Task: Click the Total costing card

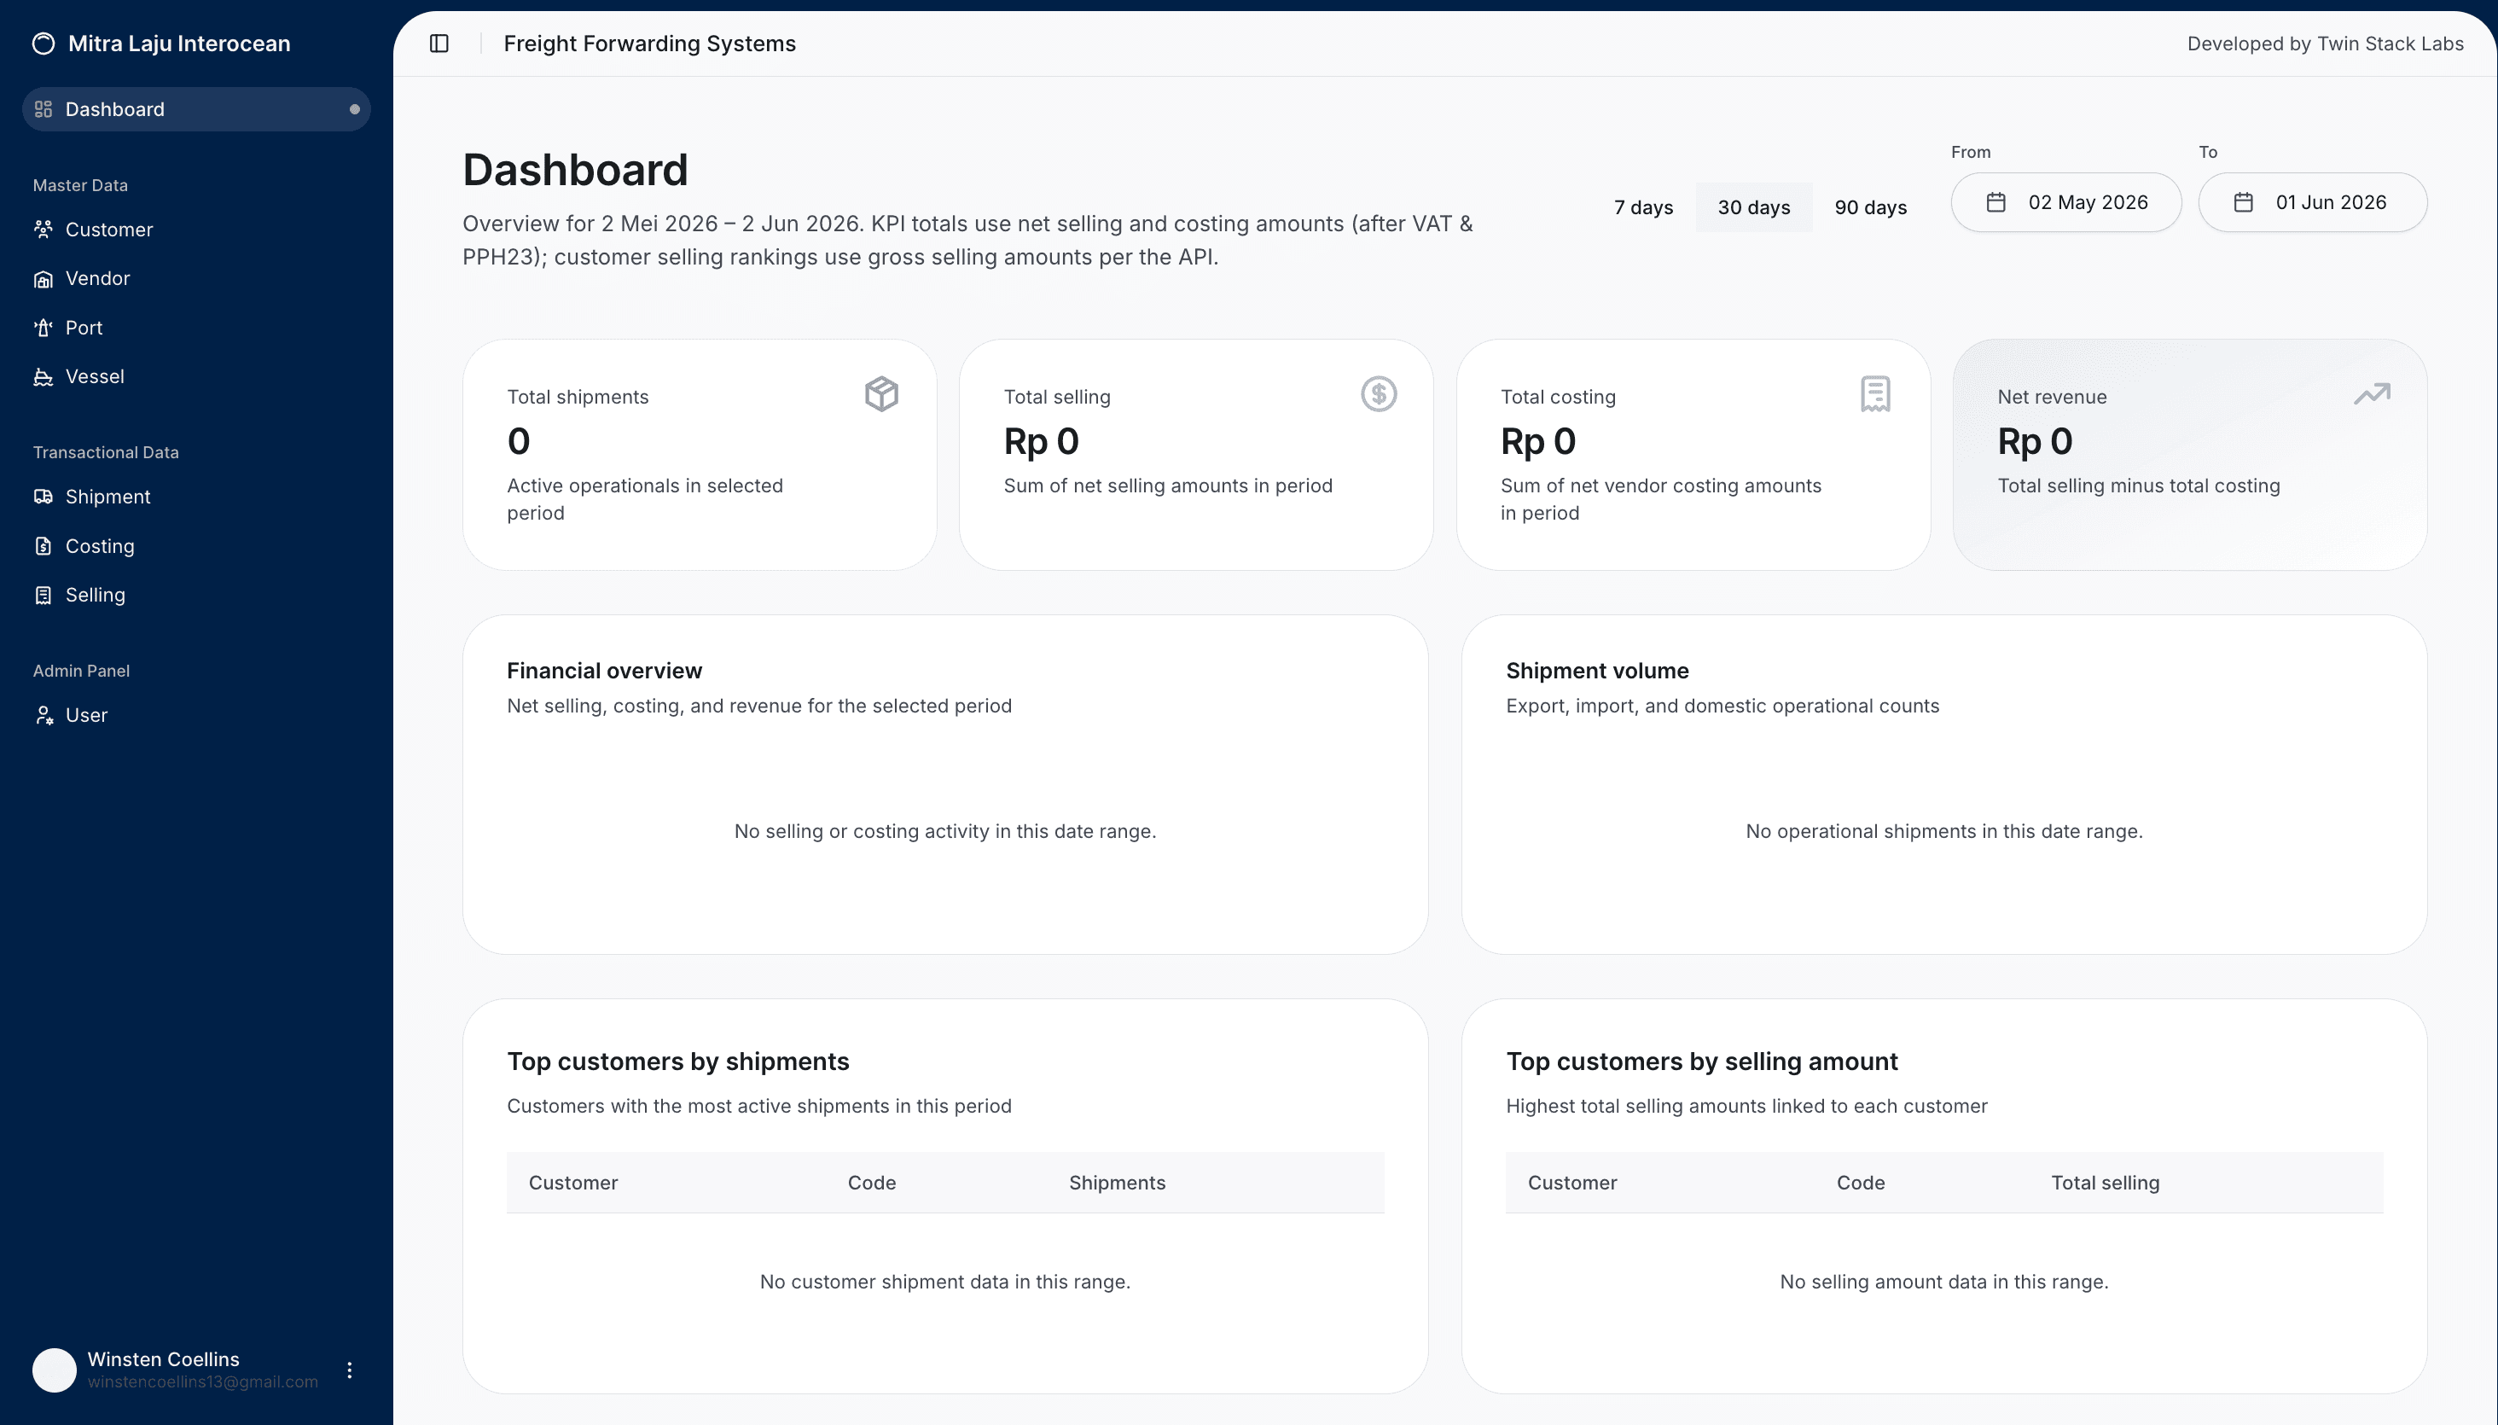Action: [1693, 455]
